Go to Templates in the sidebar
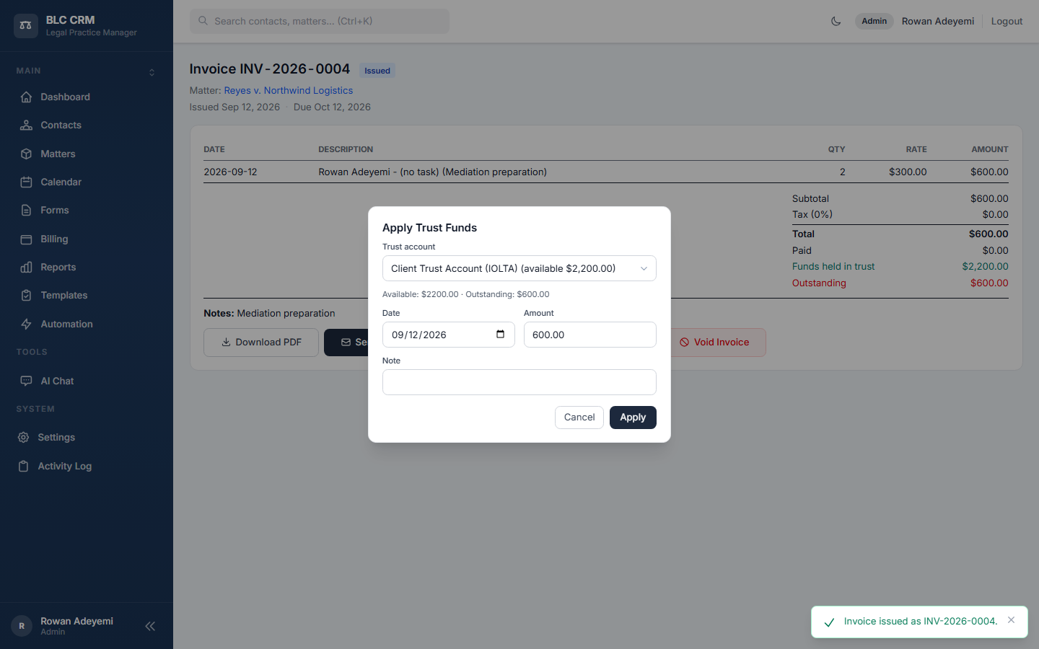 click(x=87, y=296)
